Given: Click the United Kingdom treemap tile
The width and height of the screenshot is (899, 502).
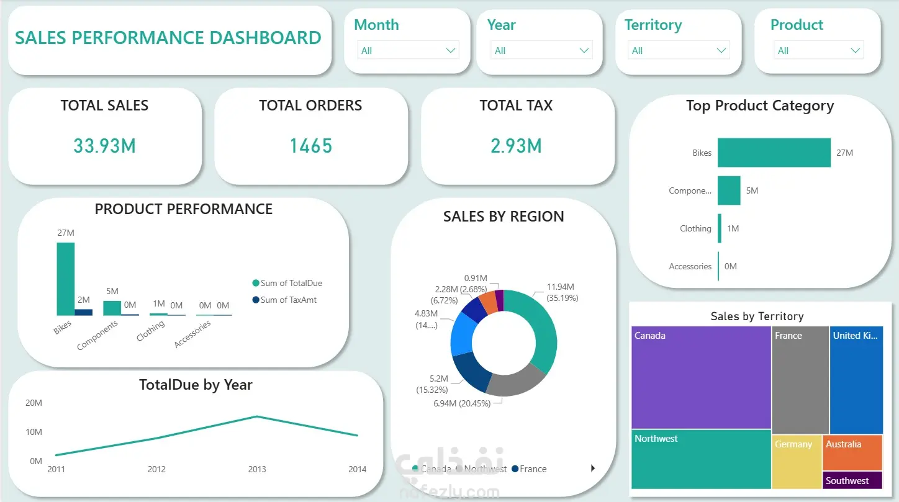Looking at the screenshot, I should (856, 380).
